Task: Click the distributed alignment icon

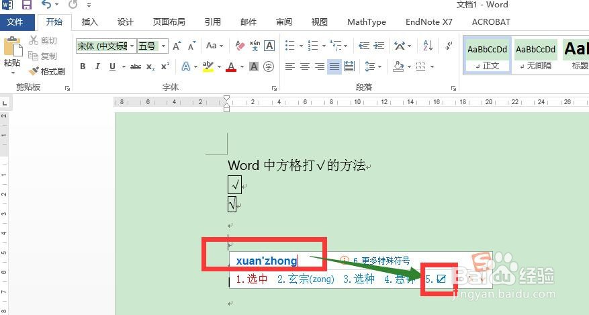Action: [x=349, y=67]
